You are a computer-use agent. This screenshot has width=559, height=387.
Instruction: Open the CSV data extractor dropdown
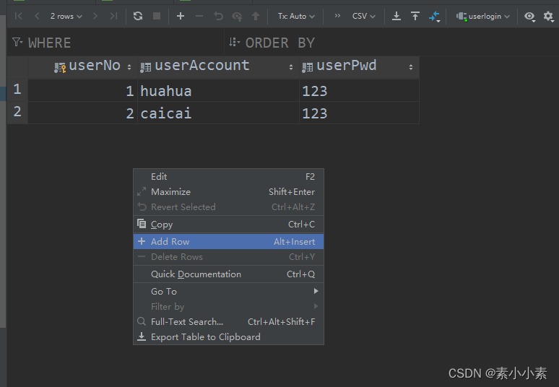coord(363,16)
